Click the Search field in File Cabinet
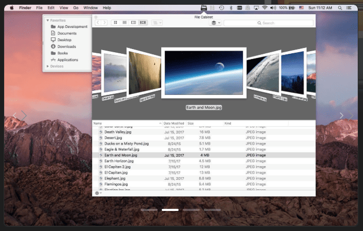The height and width of the screenshot is (231, 363). (268, 23)
